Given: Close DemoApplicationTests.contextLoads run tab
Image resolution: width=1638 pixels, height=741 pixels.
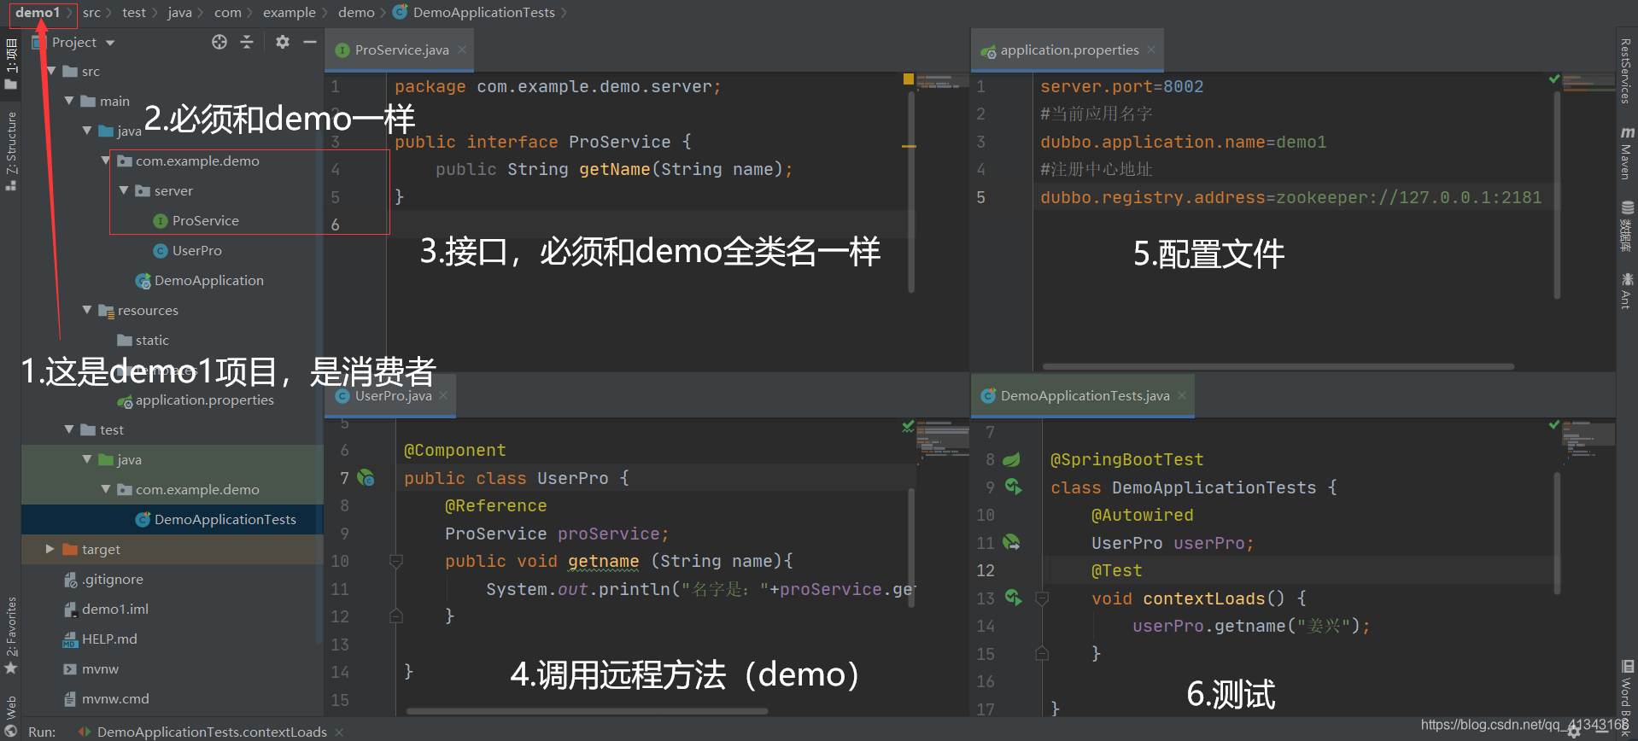Looking at the screenshot, I should click(339, 732).
